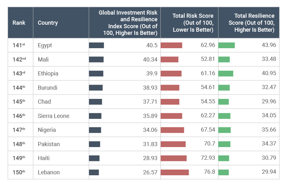287x187 pixels.
Task: Click the Sierra Leone country name
Action: [x=53, y=116]
